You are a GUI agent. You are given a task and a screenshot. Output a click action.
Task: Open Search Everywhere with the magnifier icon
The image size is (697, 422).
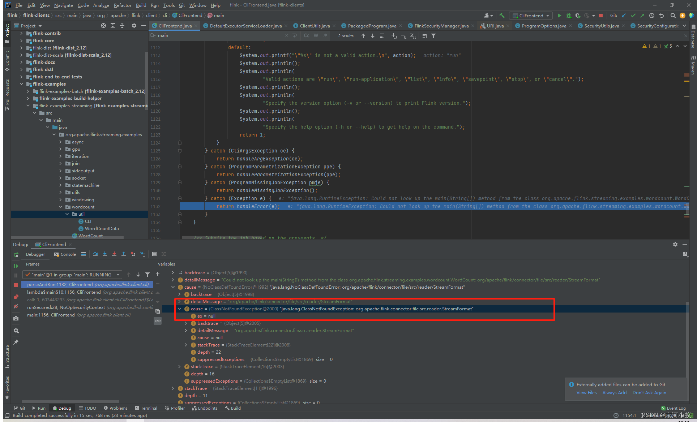673,16
